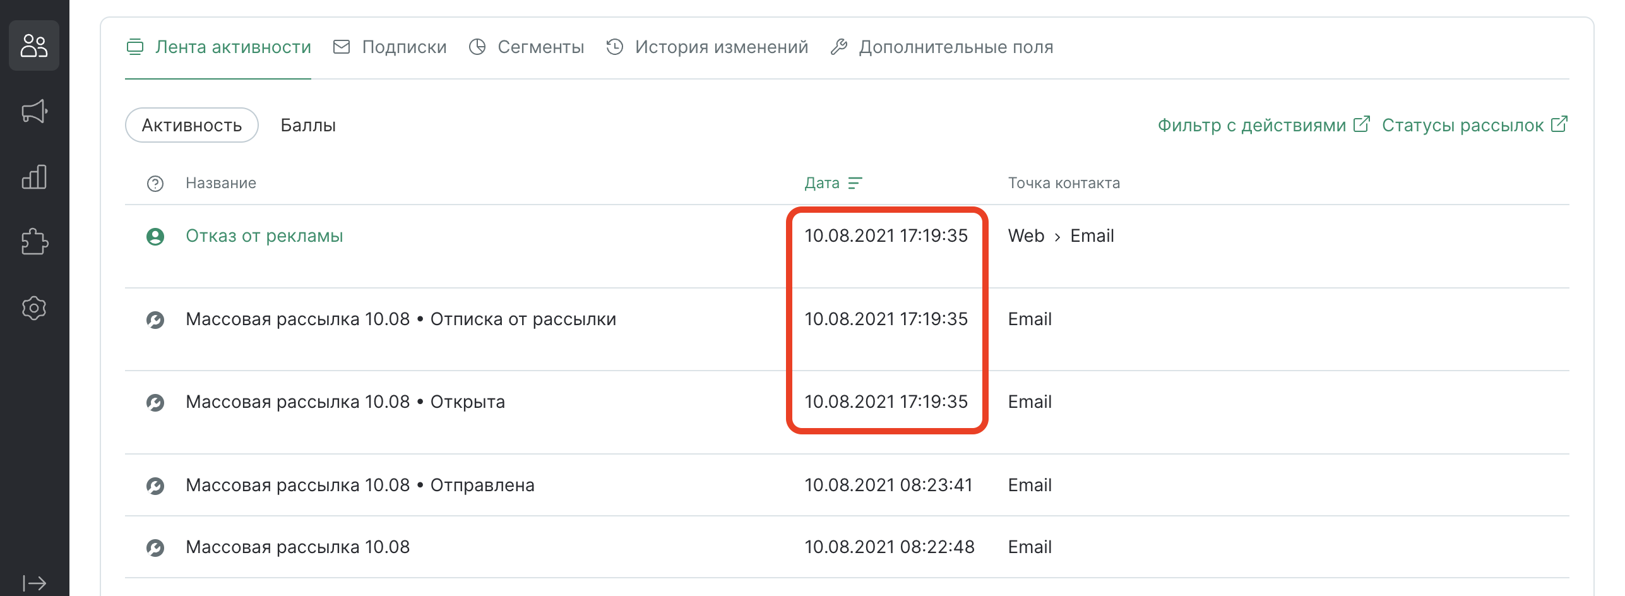Open the Отказ от рекламы link

click(x=265, y=235)
